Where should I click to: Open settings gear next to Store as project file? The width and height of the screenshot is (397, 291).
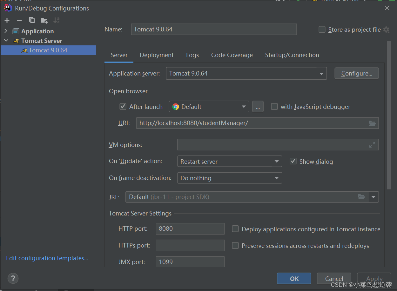[x=386, y=30]
